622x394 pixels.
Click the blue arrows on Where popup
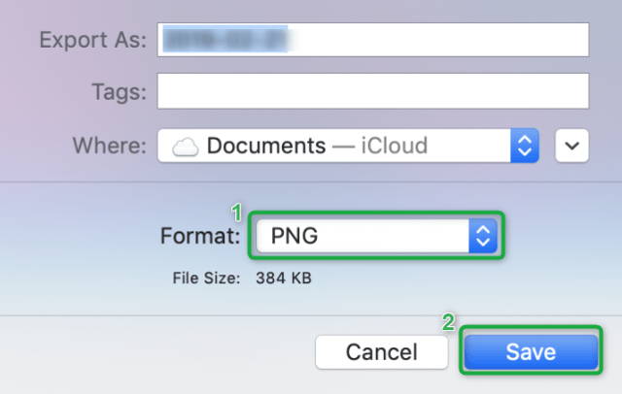click(x=525, y=146)
